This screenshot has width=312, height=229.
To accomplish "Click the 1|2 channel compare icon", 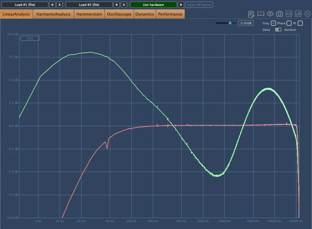I will pos(289,14).
